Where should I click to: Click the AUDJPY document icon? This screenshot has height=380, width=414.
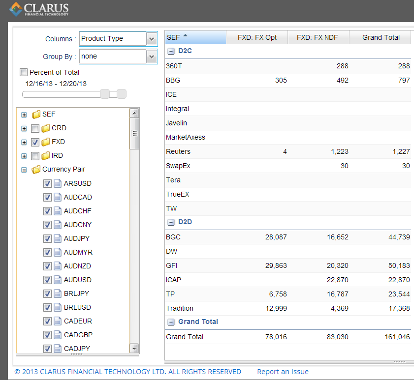pyautogui.click(x=58, y=238)
